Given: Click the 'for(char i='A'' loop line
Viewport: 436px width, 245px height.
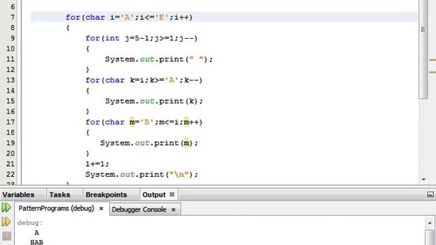Looking at the screenshot, I should coord(129,17).
